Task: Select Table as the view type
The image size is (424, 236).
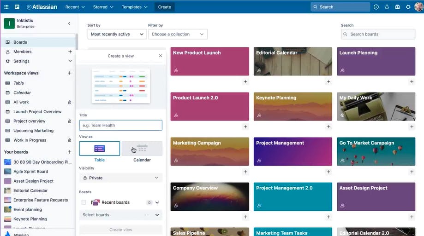Action: tap(100, 149)
